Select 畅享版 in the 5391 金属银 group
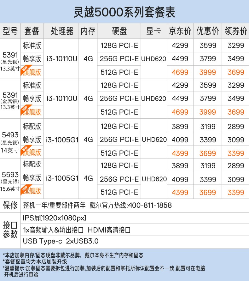 click(32, 99)
